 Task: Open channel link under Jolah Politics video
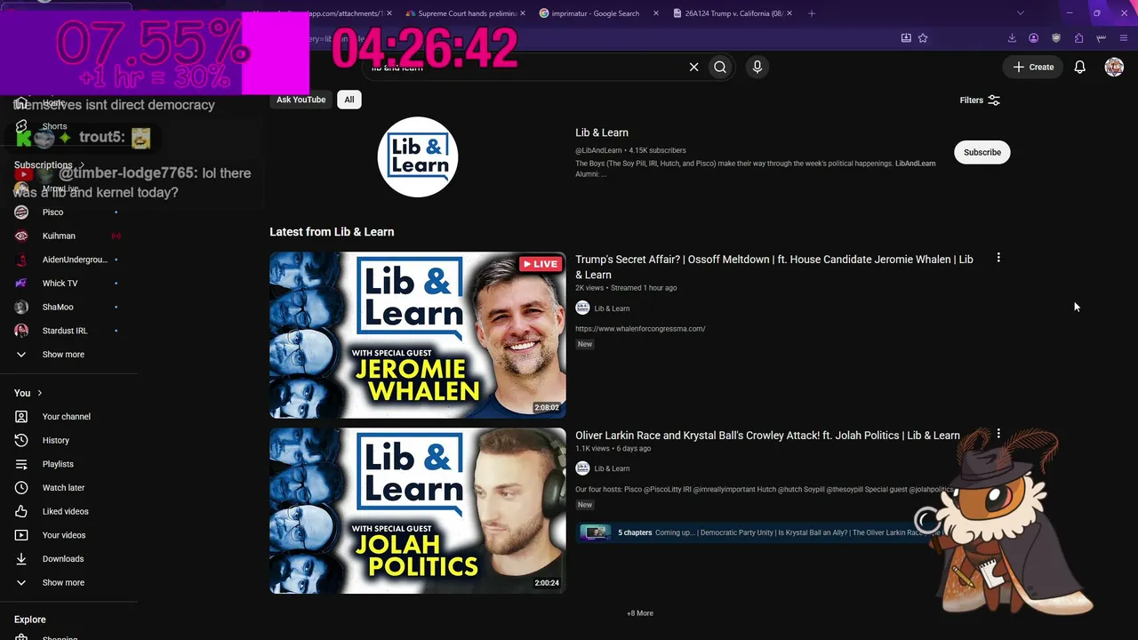(612, 468)
